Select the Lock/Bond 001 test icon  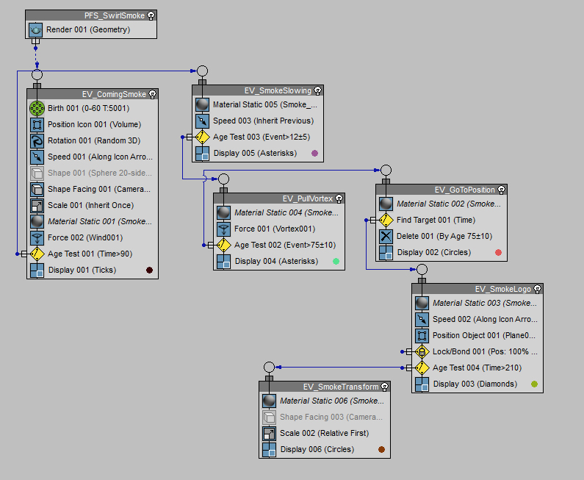pyautogui.click(x=422, y=351)
